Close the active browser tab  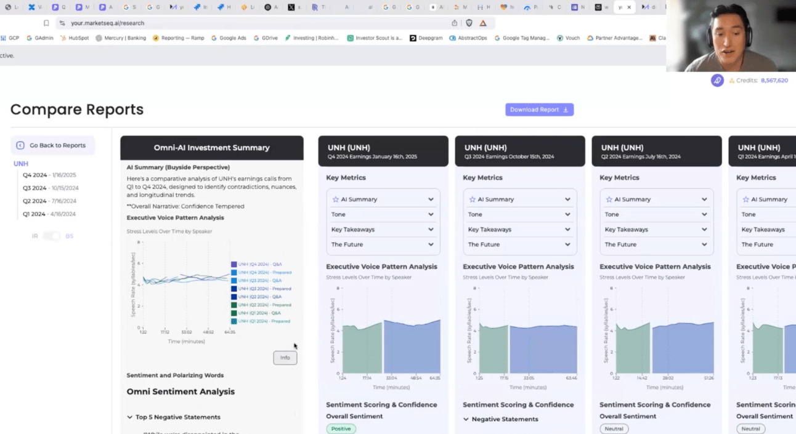pos(629,7)
